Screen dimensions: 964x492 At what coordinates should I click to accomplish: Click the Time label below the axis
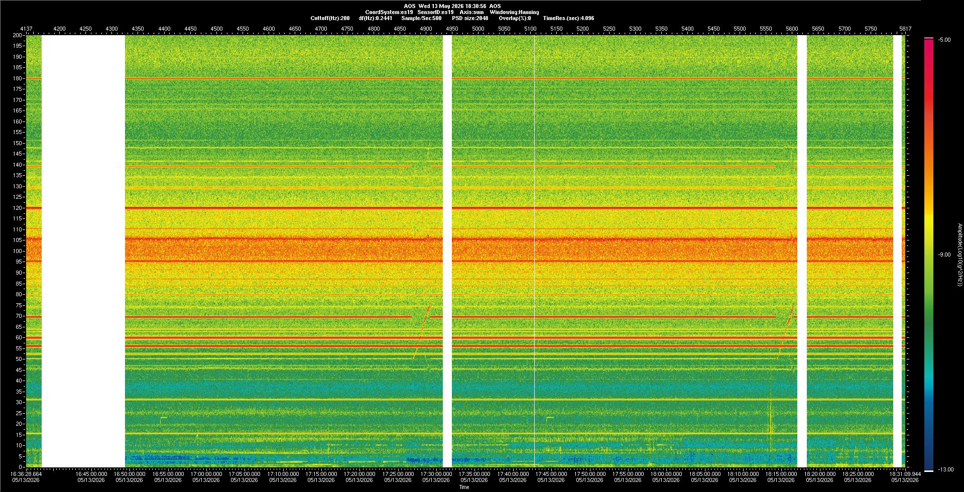[x=464, y=487]
